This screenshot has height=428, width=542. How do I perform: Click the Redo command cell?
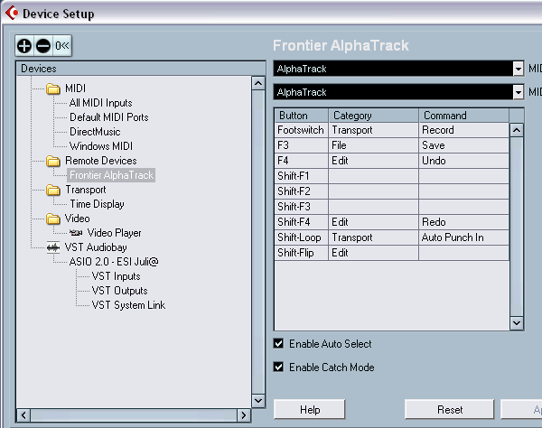pos(463,222)
